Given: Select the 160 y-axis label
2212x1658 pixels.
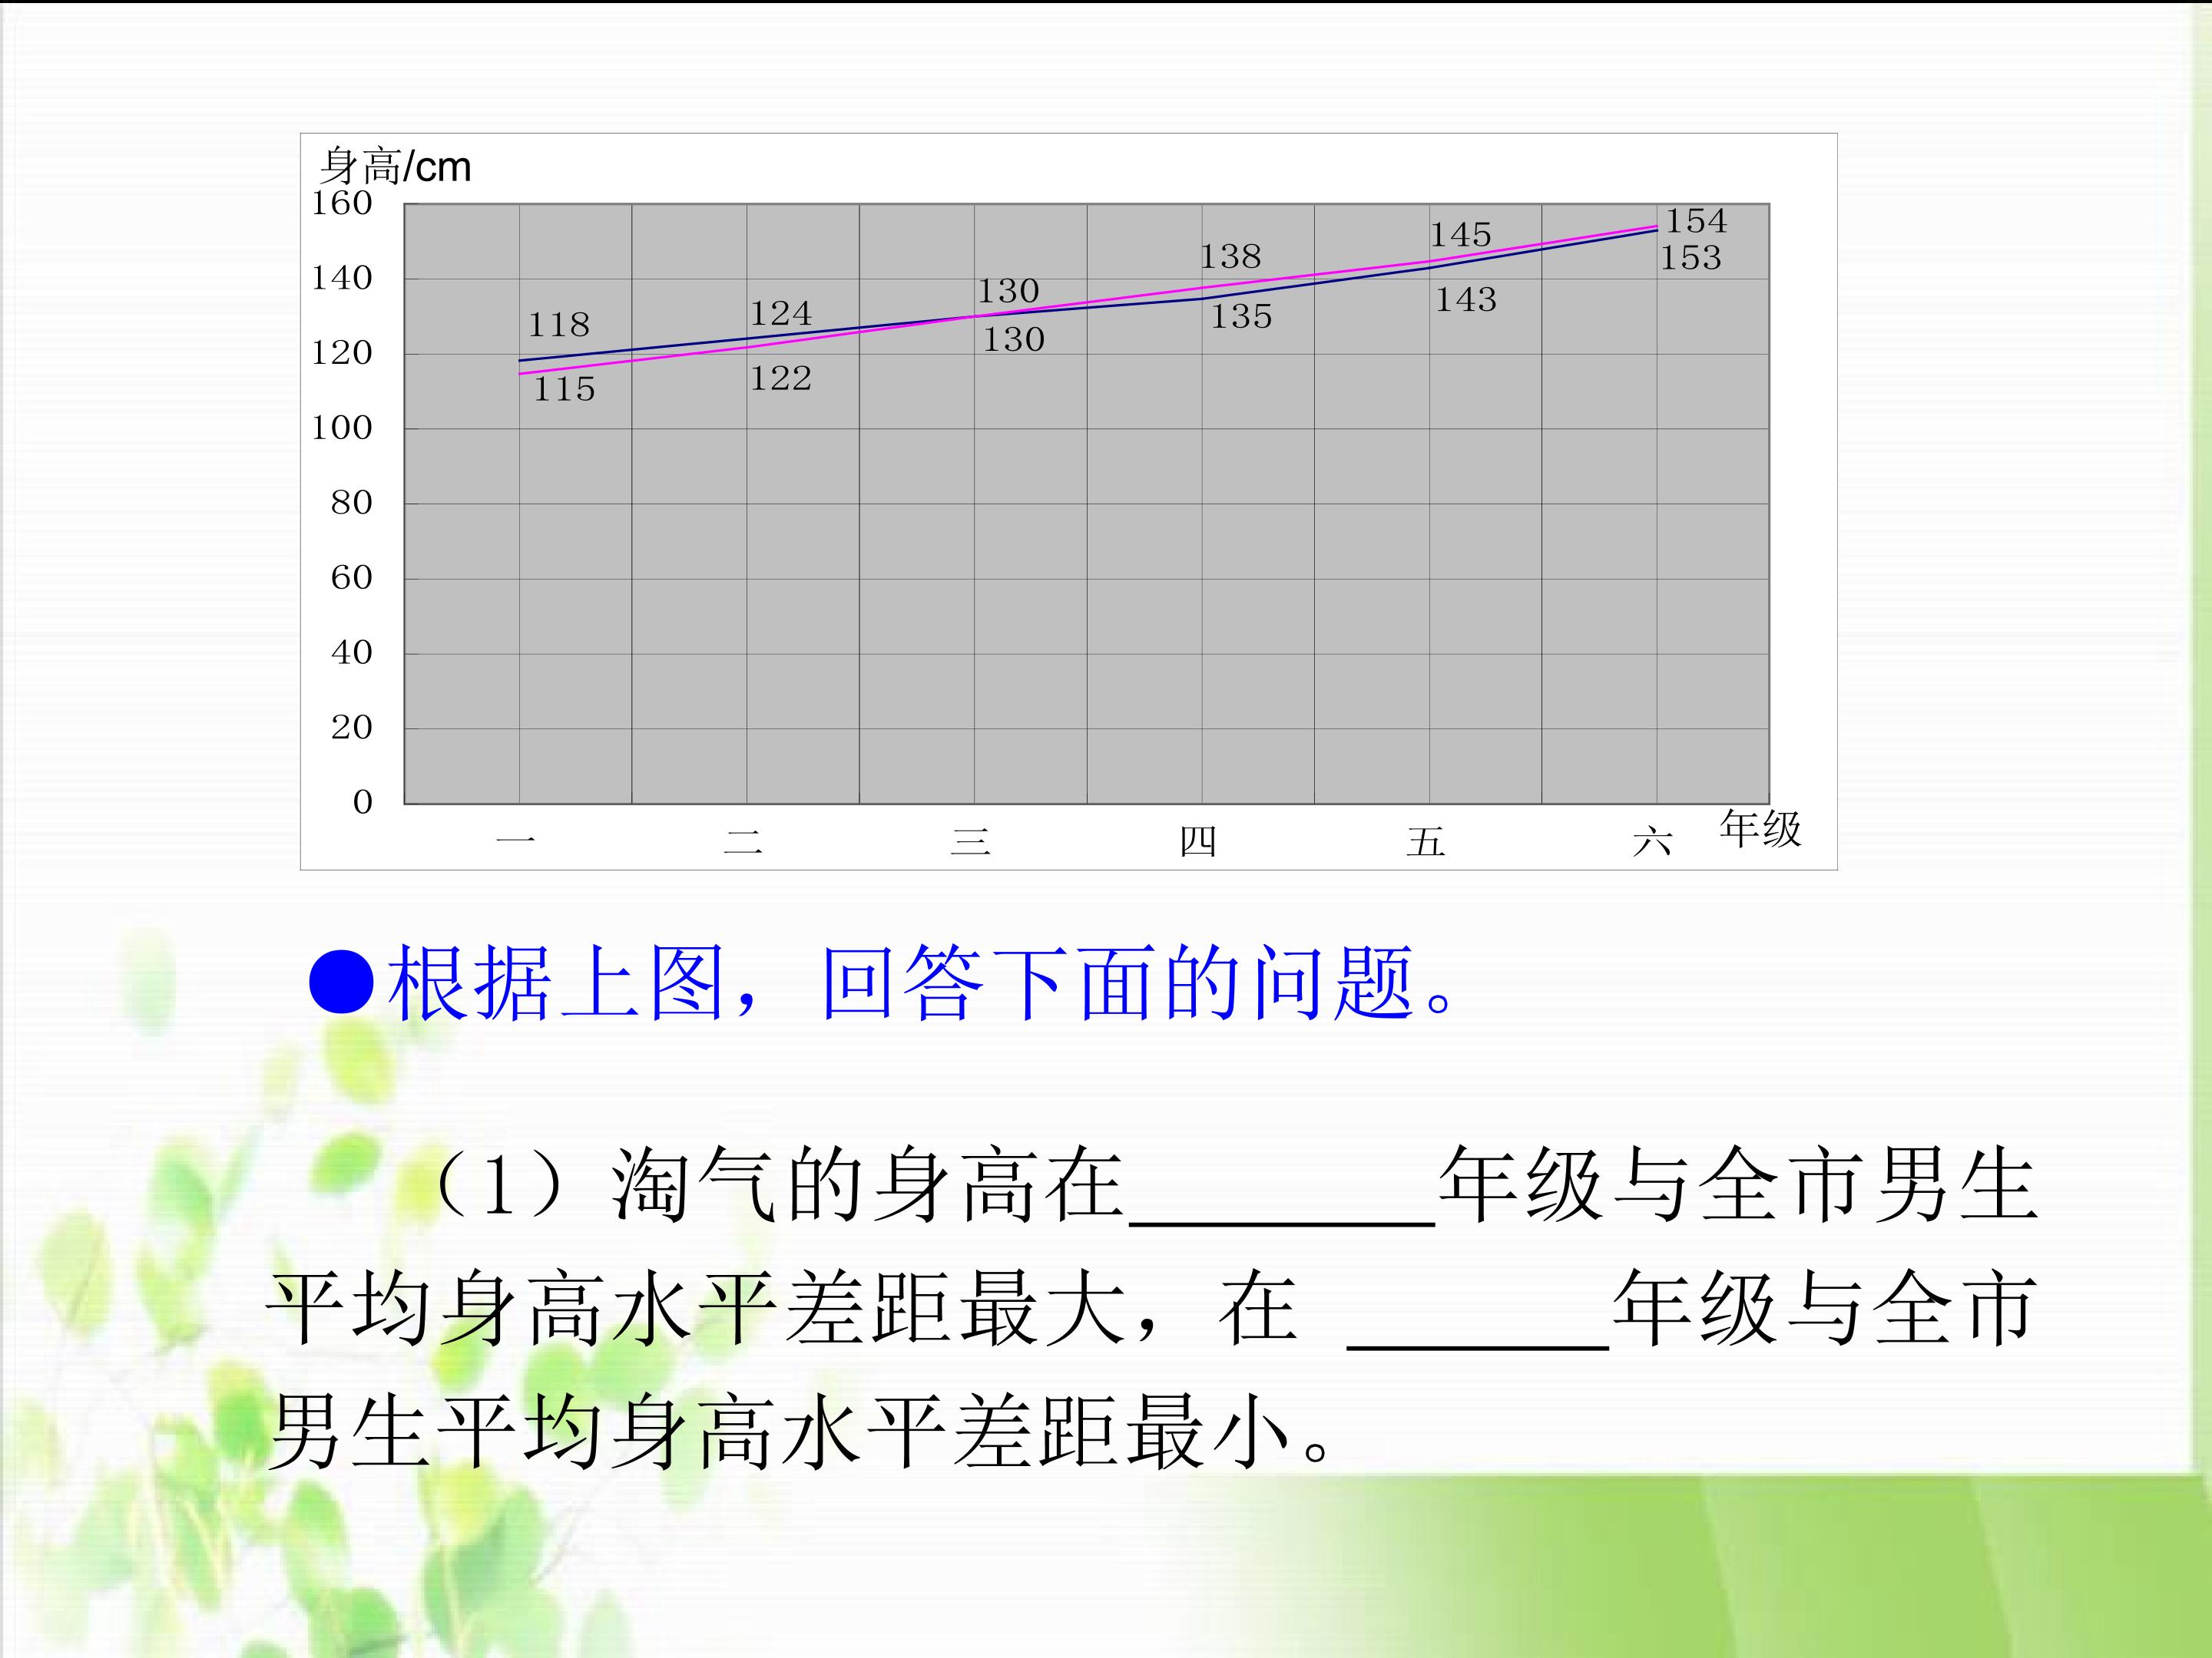Looking at the screenshot, I should 342,203.
